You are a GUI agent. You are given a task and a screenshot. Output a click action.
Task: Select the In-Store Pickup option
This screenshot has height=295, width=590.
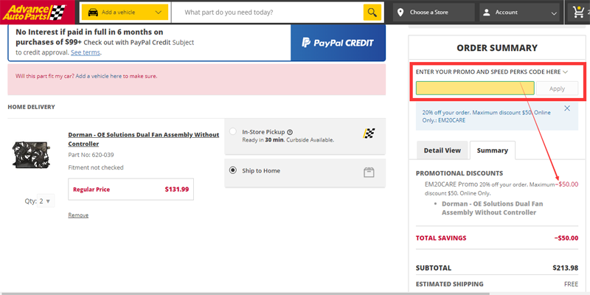234,132
